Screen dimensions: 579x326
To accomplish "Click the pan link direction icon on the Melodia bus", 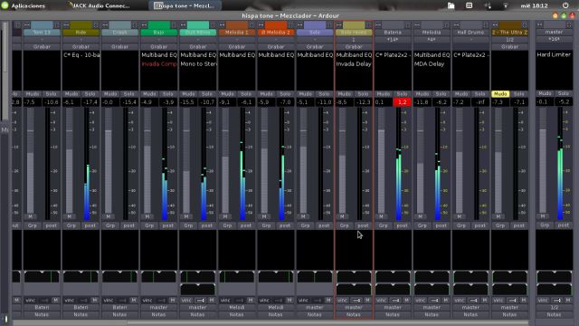I will tap(435, 300).
